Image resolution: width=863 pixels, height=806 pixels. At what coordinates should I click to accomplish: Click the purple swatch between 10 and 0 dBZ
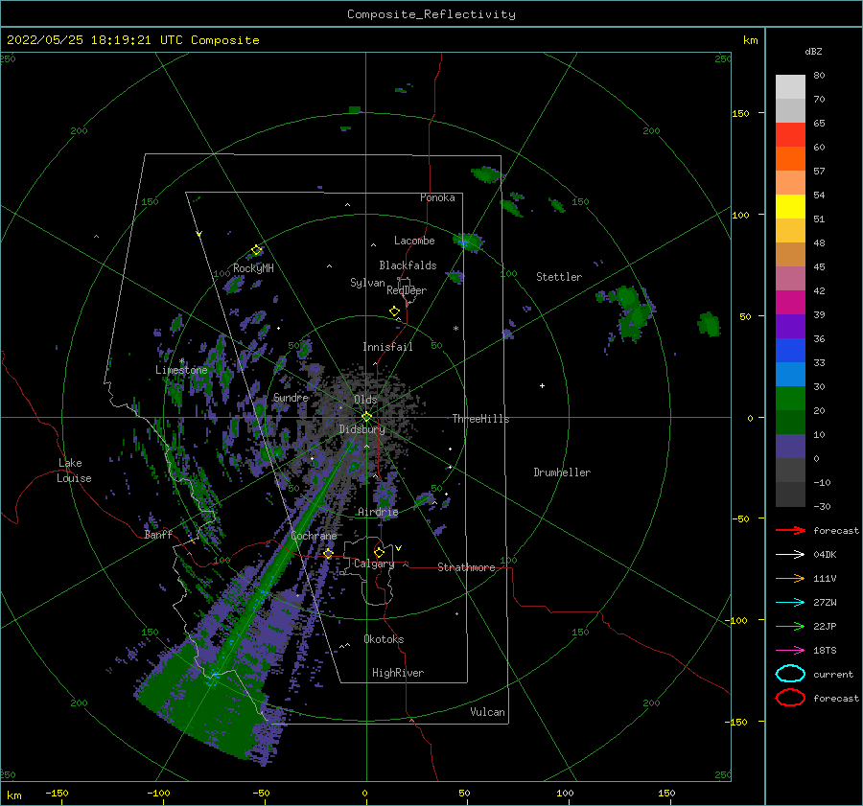pyautogui.click(x=790, y=447)
